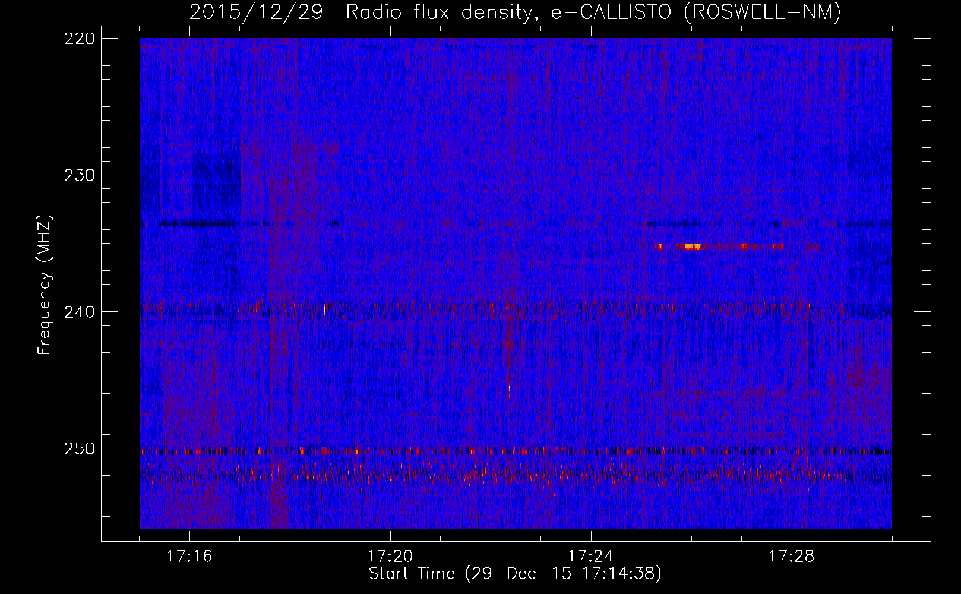Click the Frequency (MHZ) axis title
This screenshot has height=594, width=961.
click(x=45, y=285)
